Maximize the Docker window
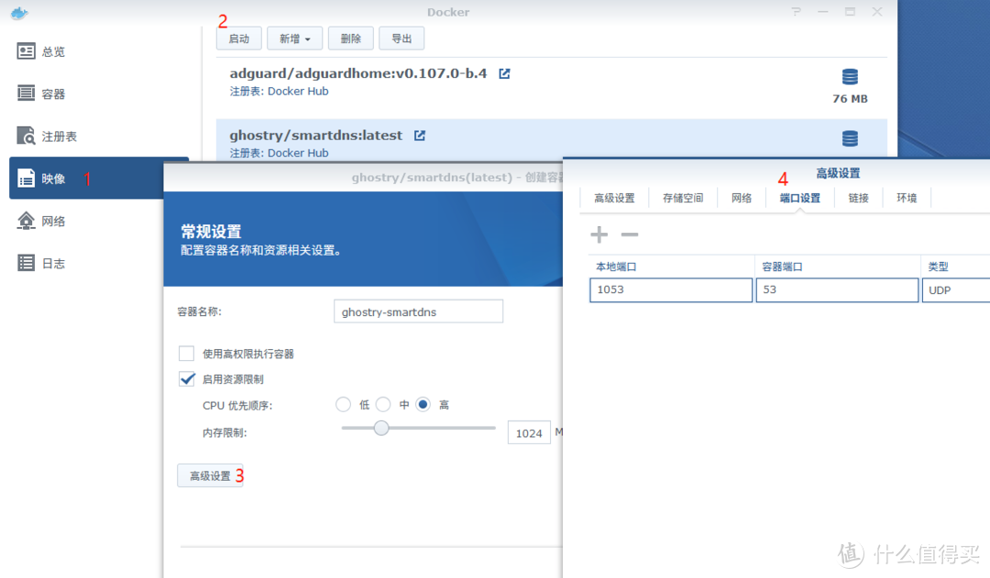The width and height of the screenshot is (990, 578). (850, 12)
